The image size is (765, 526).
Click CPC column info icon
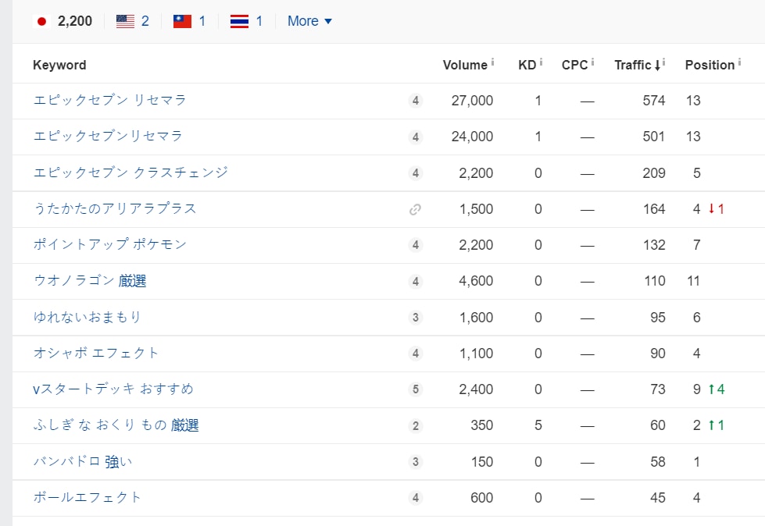click(592, 62)
